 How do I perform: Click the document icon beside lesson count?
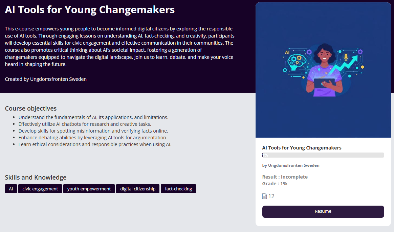[264, 196]
